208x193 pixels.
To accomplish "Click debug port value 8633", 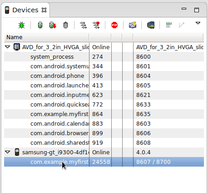I will pyautogui.click(x=144, y=105).
